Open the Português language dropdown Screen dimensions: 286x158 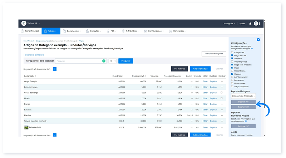point(228,24)
